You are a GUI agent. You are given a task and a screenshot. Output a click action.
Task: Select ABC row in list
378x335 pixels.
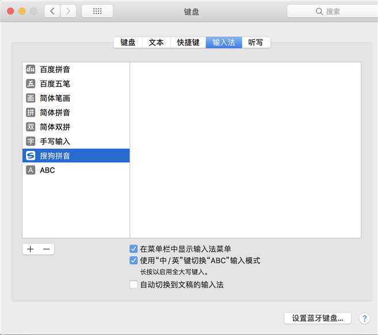[76, 170]
